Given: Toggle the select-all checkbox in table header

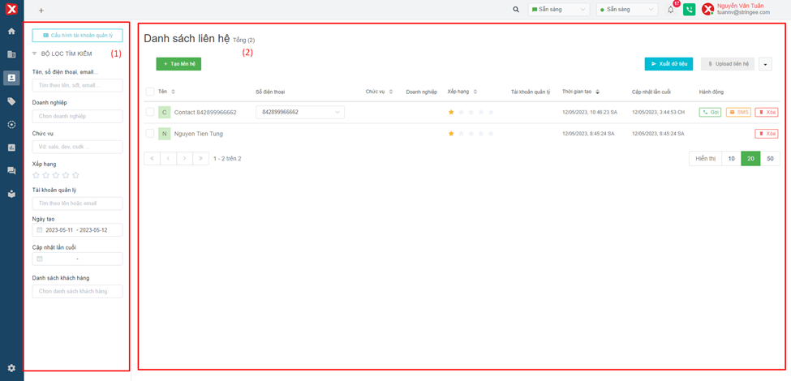Looking at the screenshot, I should [149, 92].
